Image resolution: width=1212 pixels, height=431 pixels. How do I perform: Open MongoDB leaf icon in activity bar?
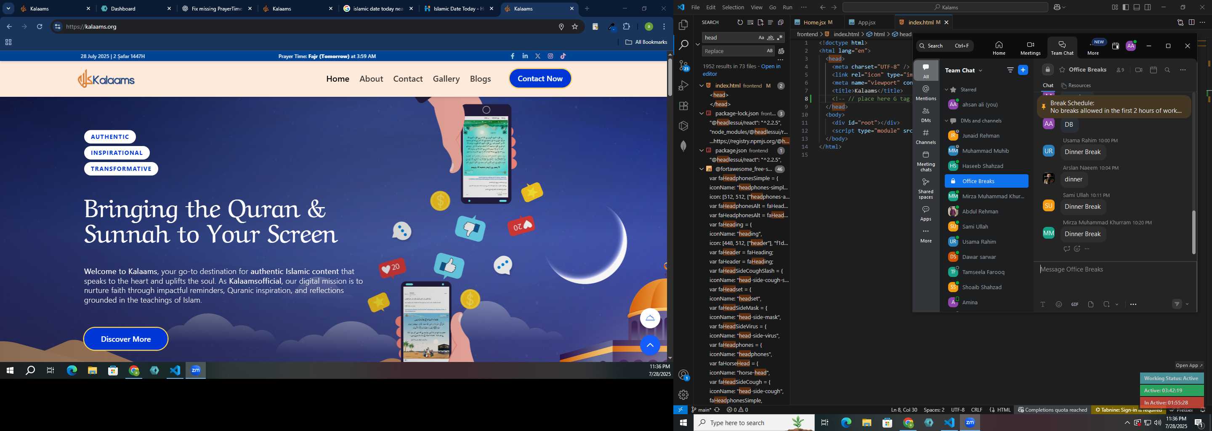[x=683, y=146]
